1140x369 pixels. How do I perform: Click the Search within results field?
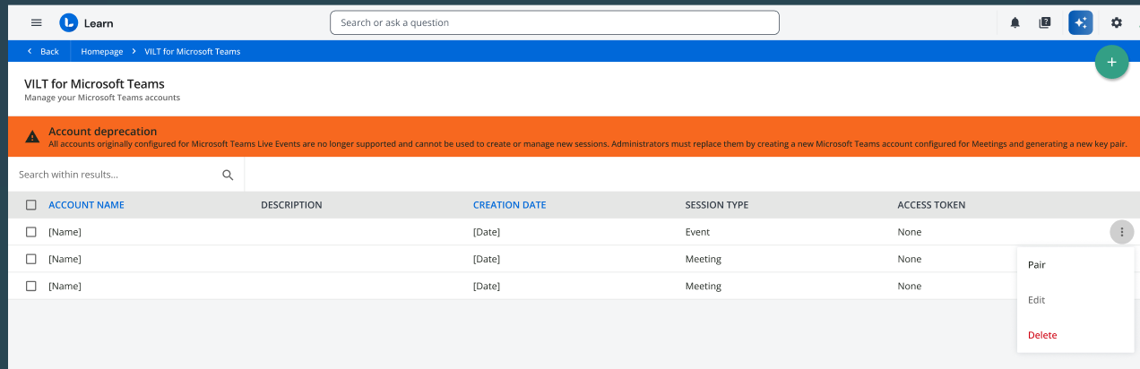tap(117, 175)
